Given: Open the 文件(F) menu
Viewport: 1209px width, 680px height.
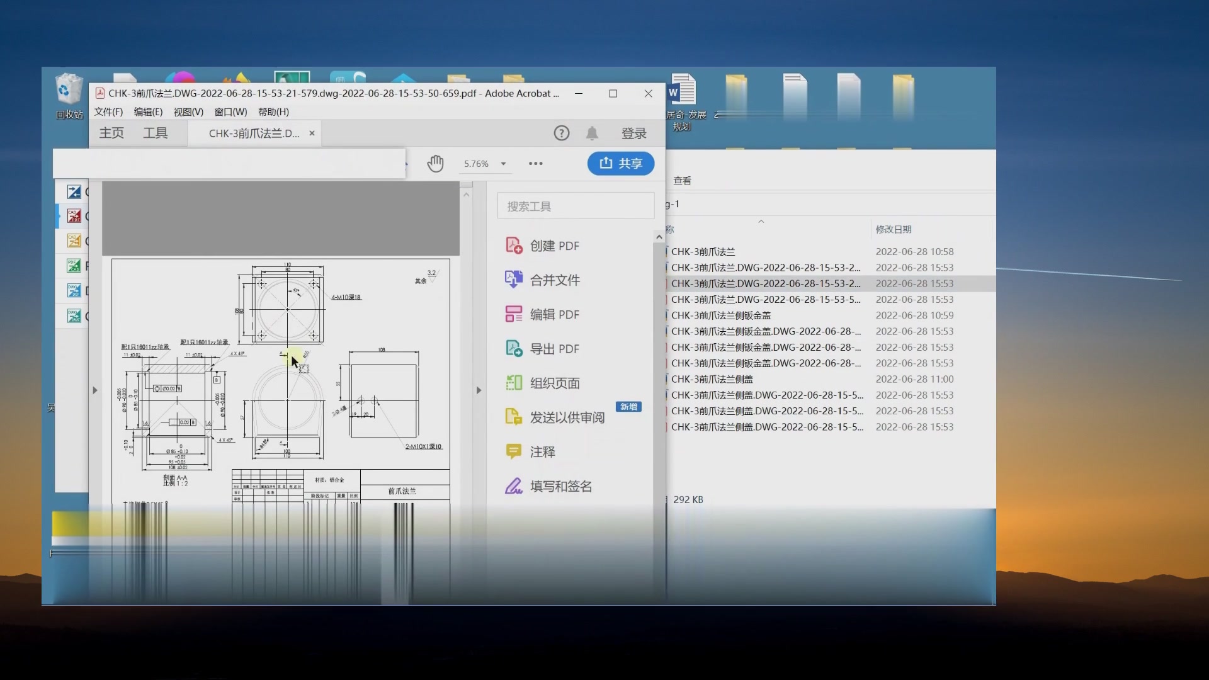Looking at the screenshot, I should pos(108,112).
